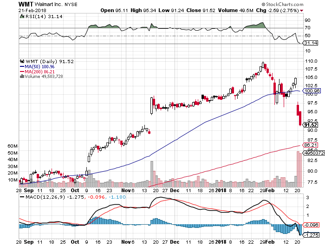
Task: Click the tallest pink volume bar near Feb 20
Action: click(298, 169)
